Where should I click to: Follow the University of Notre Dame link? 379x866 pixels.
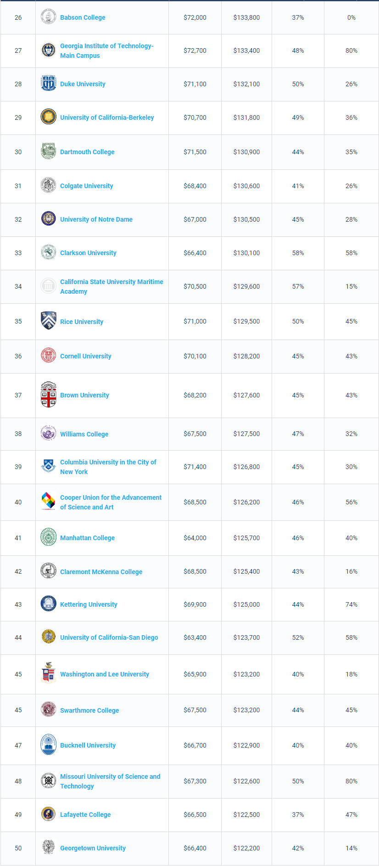pos(96,219)
